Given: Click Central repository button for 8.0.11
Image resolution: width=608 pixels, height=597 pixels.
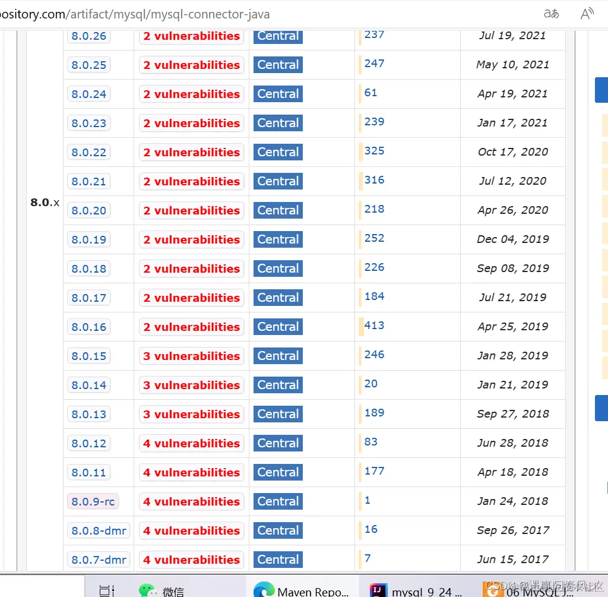Looking at the screenshot, I should point(278,472).
